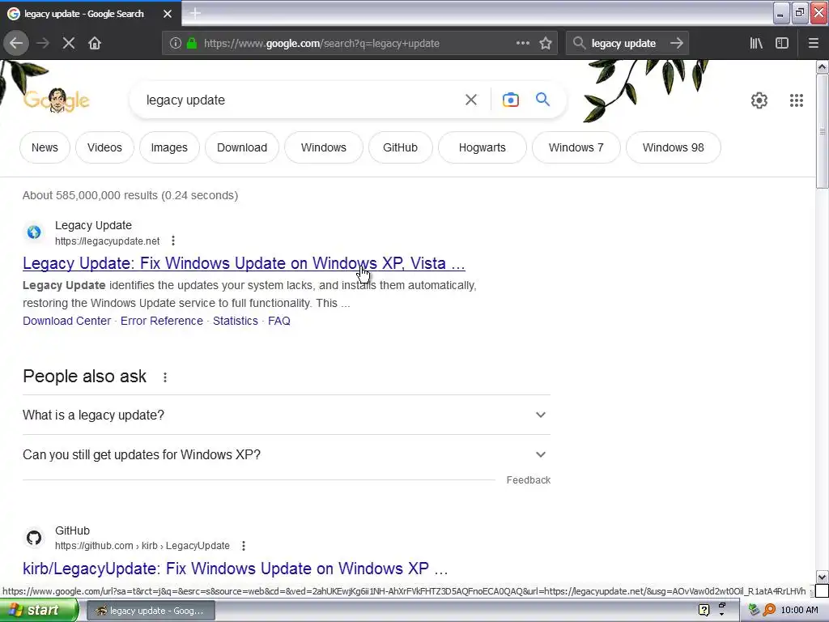This screenshot has width=829, height=622.
Task: Filter results by News
Action: tap(45, 147)
